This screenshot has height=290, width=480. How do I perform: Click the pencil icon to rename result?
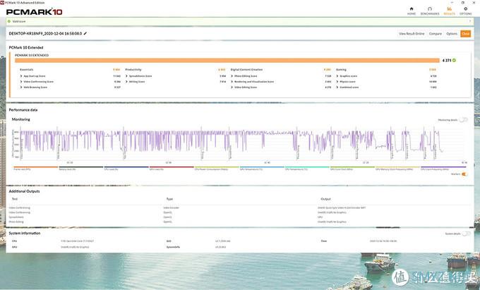(85, 33)
